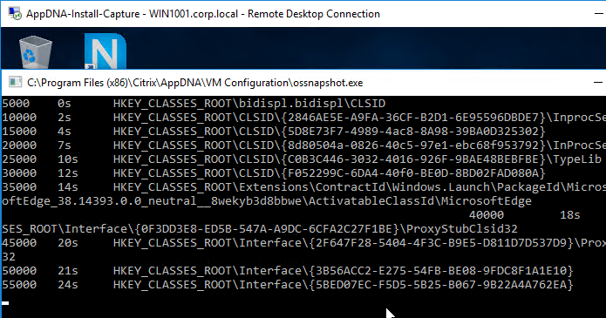Click the ProxyStubClsid32 interface line
The width and height of the screenshot is (606, 318).
260,229
